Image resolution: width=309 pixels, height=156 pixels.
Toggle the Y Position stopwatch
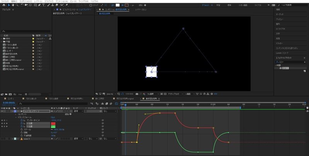22,126
